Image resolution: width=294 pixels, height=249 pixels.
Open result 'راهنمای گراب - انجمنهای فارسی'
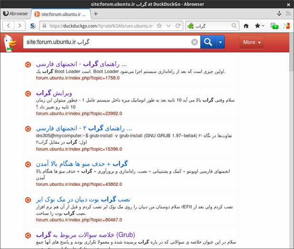coord(81,64)
